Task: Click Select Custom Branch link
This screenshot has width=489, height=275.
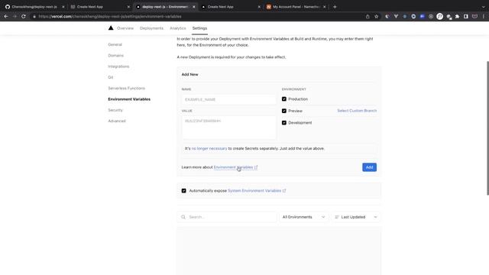Action: [x=357, y=111]
